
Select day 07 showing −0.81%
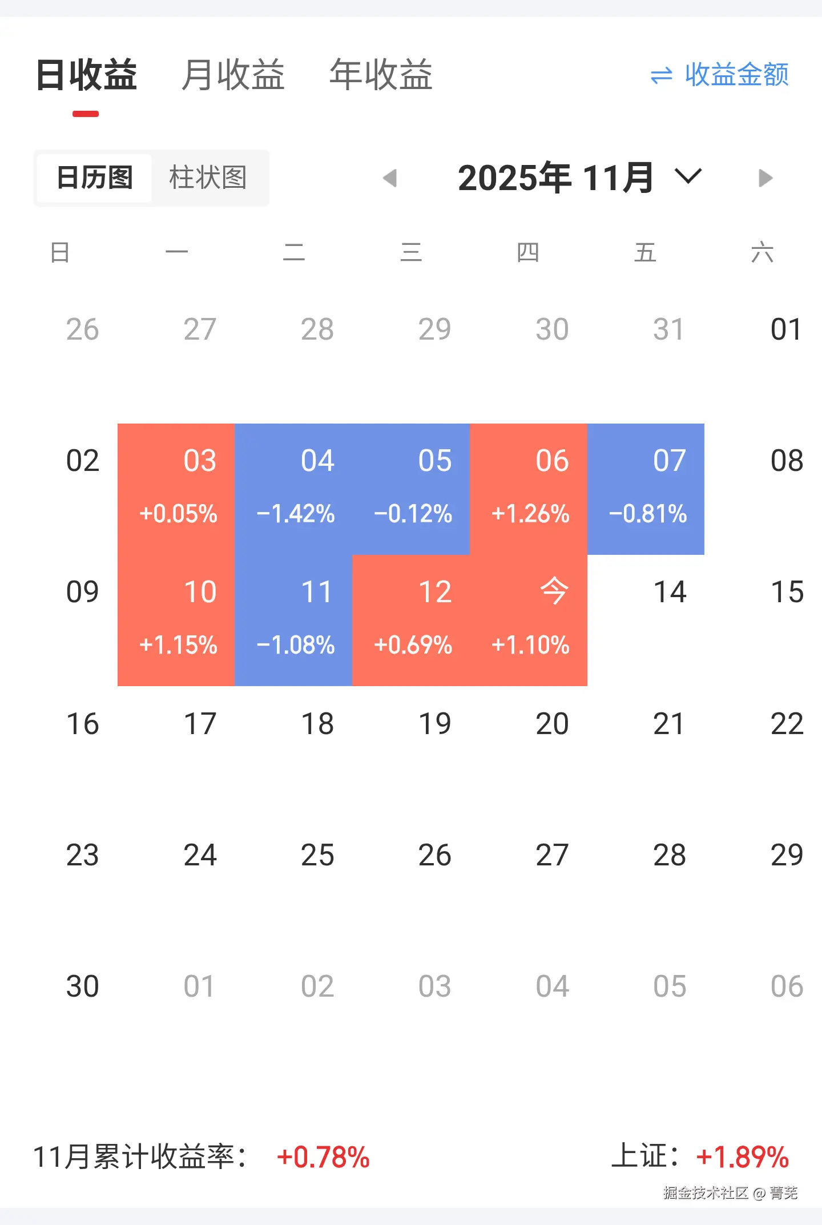click(x=646, y=489)
